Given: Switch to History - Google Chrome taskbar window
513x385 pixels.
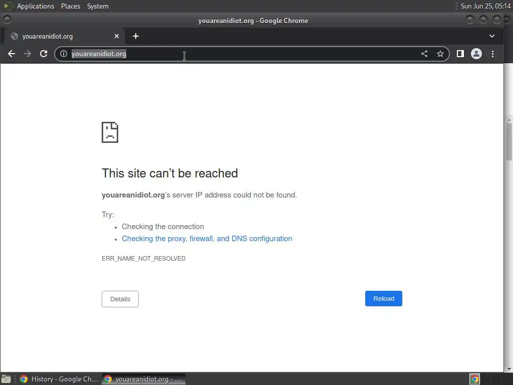Looking at the screenshot, I should pos(59,379).
